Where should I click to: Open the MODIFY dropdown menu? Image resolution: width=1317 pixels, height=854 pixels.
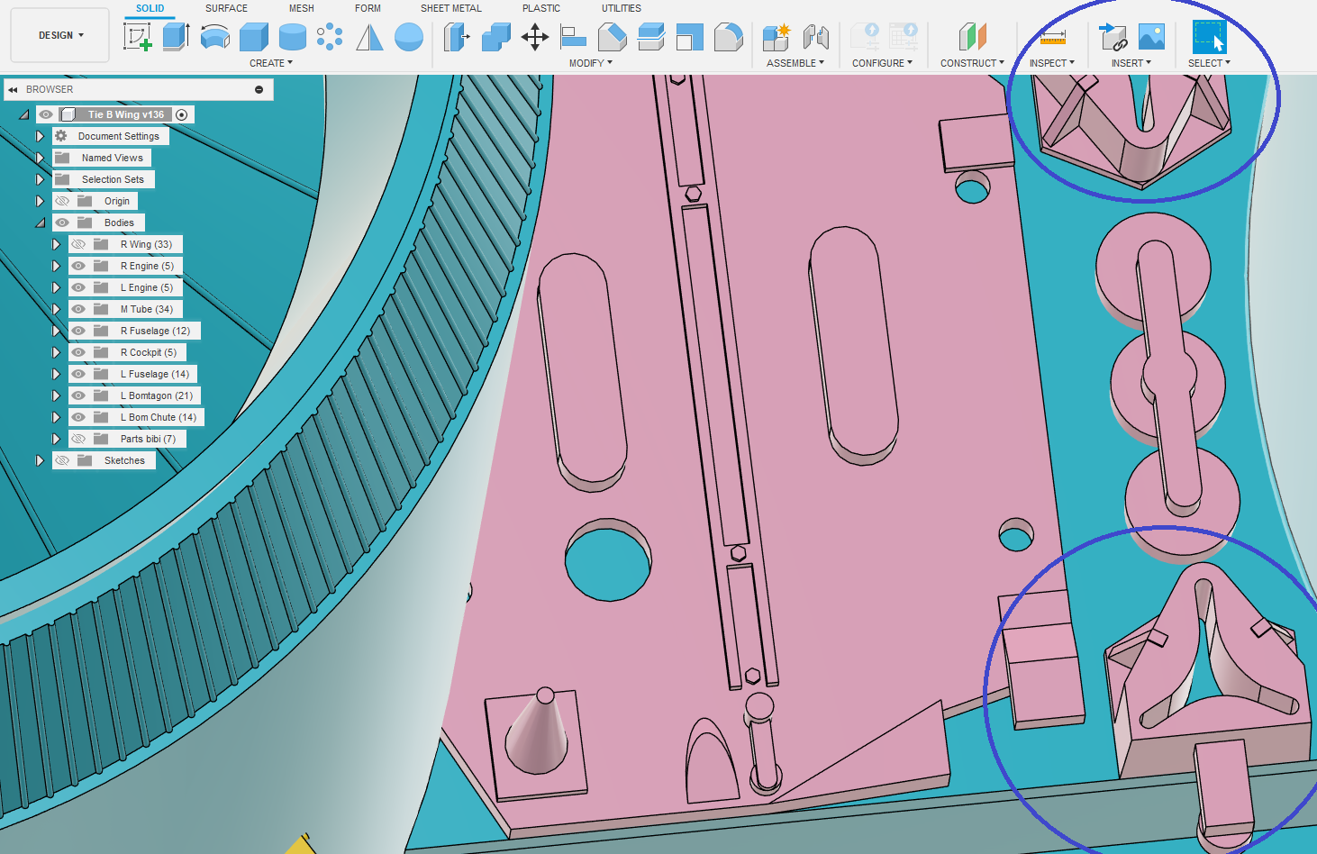coord(591,63)
